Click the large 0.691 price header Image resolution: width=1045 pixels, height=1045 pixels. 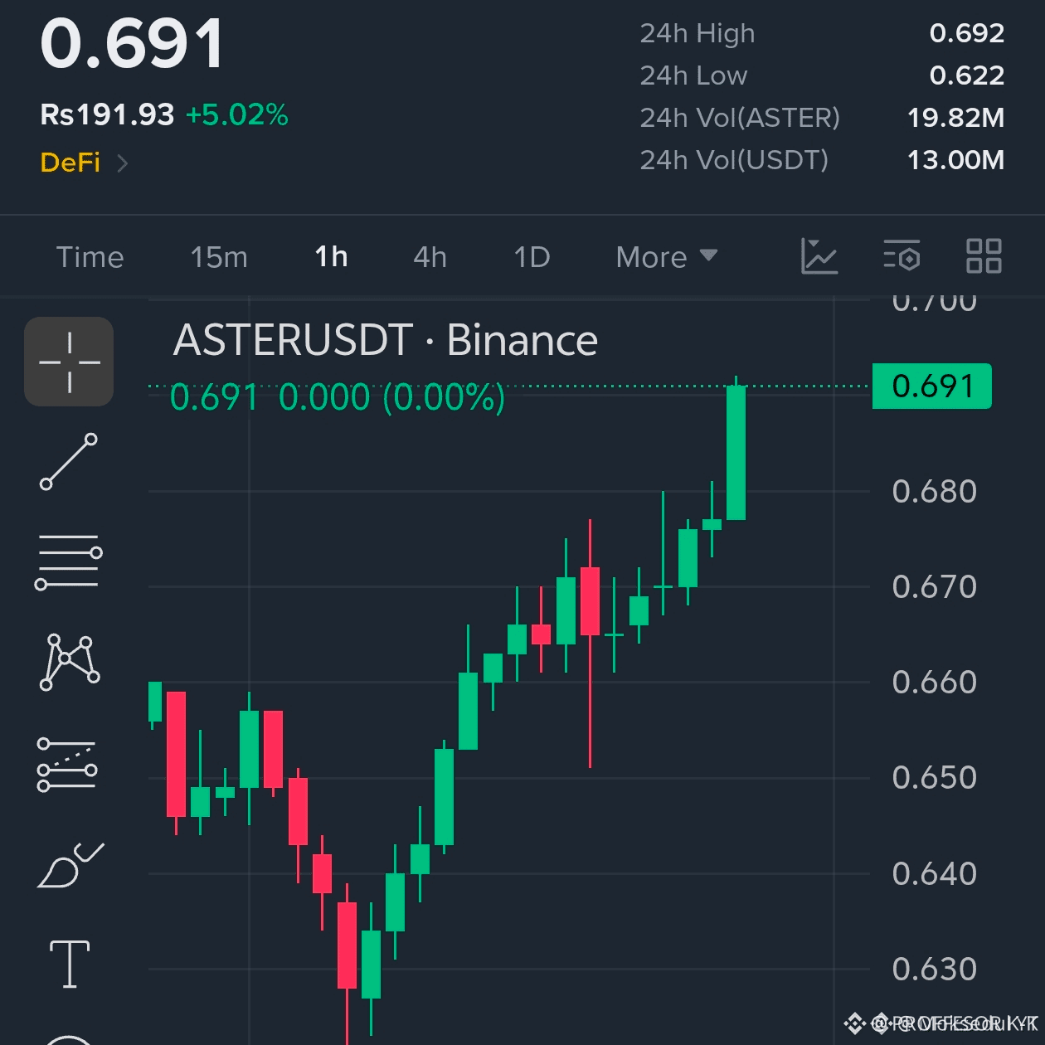coord(133,44)
